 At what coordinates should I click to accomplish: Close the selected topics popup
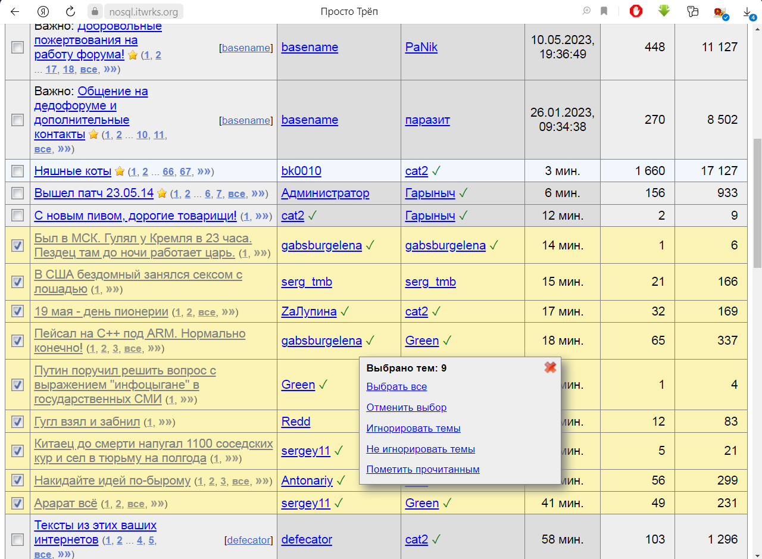point(550,367)
